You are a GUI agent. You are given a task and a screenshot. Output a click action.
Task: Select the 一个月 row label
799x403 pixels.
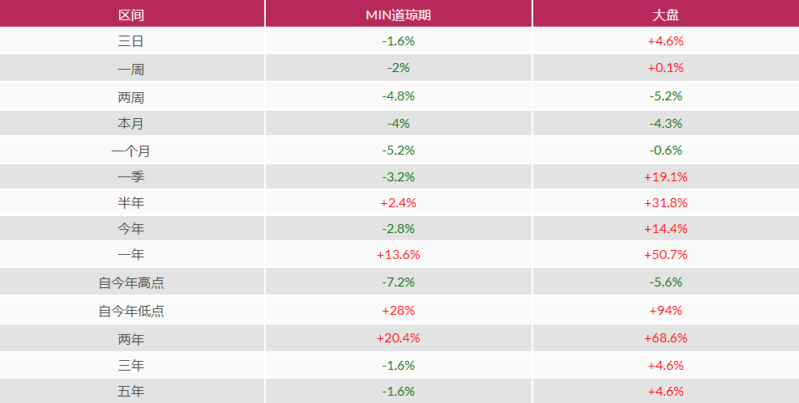(131, 151)
